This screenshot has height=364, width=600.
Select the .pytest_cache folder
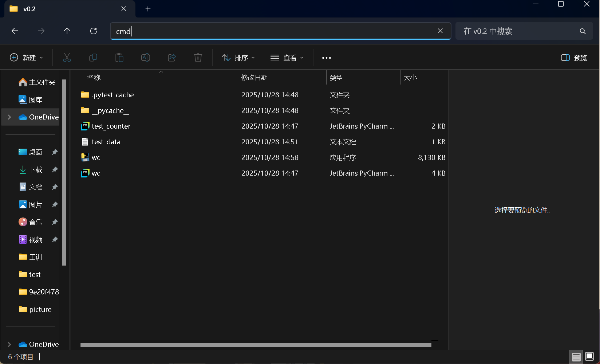point(113,95)
